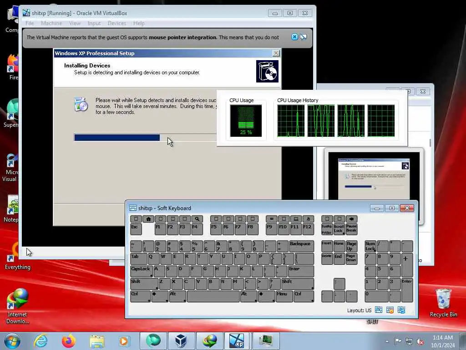Click the Page Down key on Soft Keyboard
Screen dimensions: 466x350
click(352, 259)
